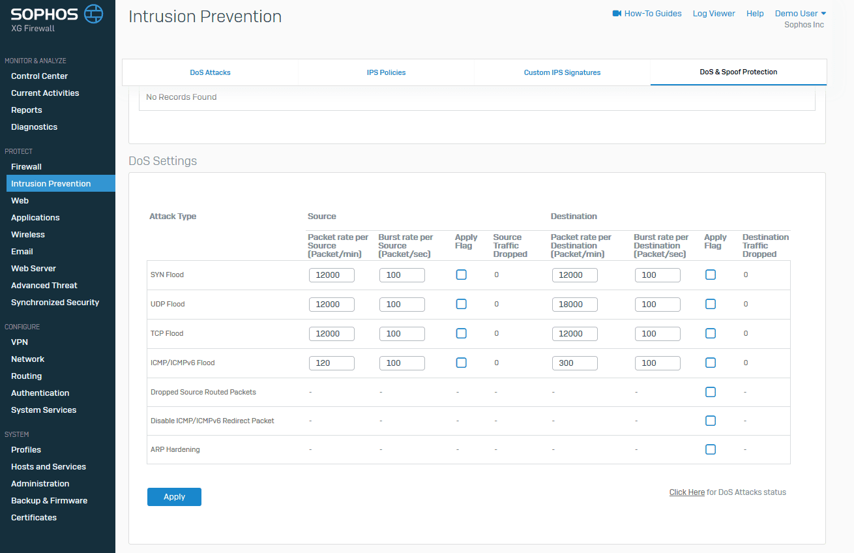Open the Demo User dropdown menu
854x553 pixels.
(x=800, y=13)
